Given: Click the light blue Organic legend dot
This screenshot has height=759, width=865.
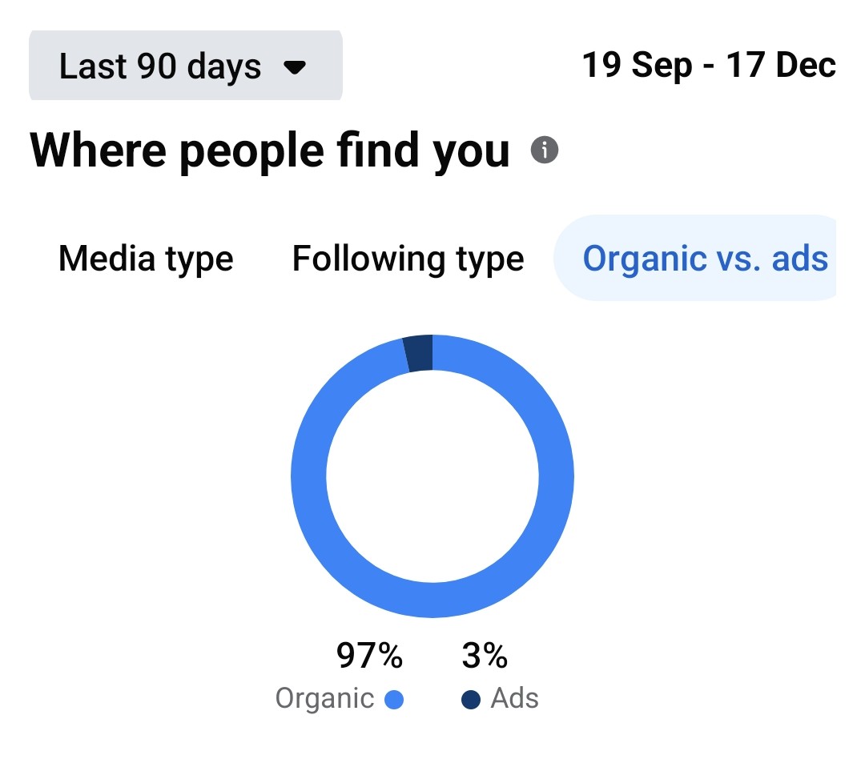Looking at the screenshot, I should point(394,700).
